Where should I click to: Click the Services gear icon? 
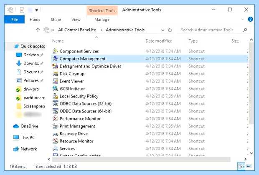[55, 148]
